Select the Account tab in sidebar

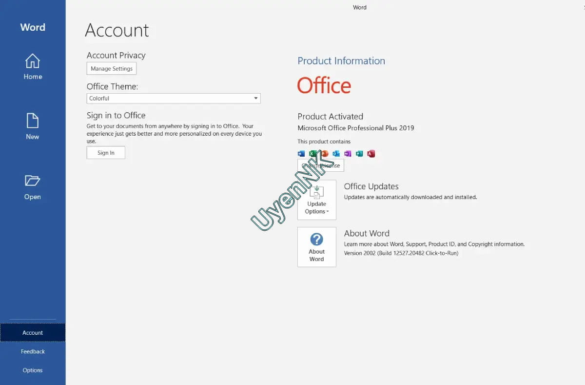[x=33, y=333]
